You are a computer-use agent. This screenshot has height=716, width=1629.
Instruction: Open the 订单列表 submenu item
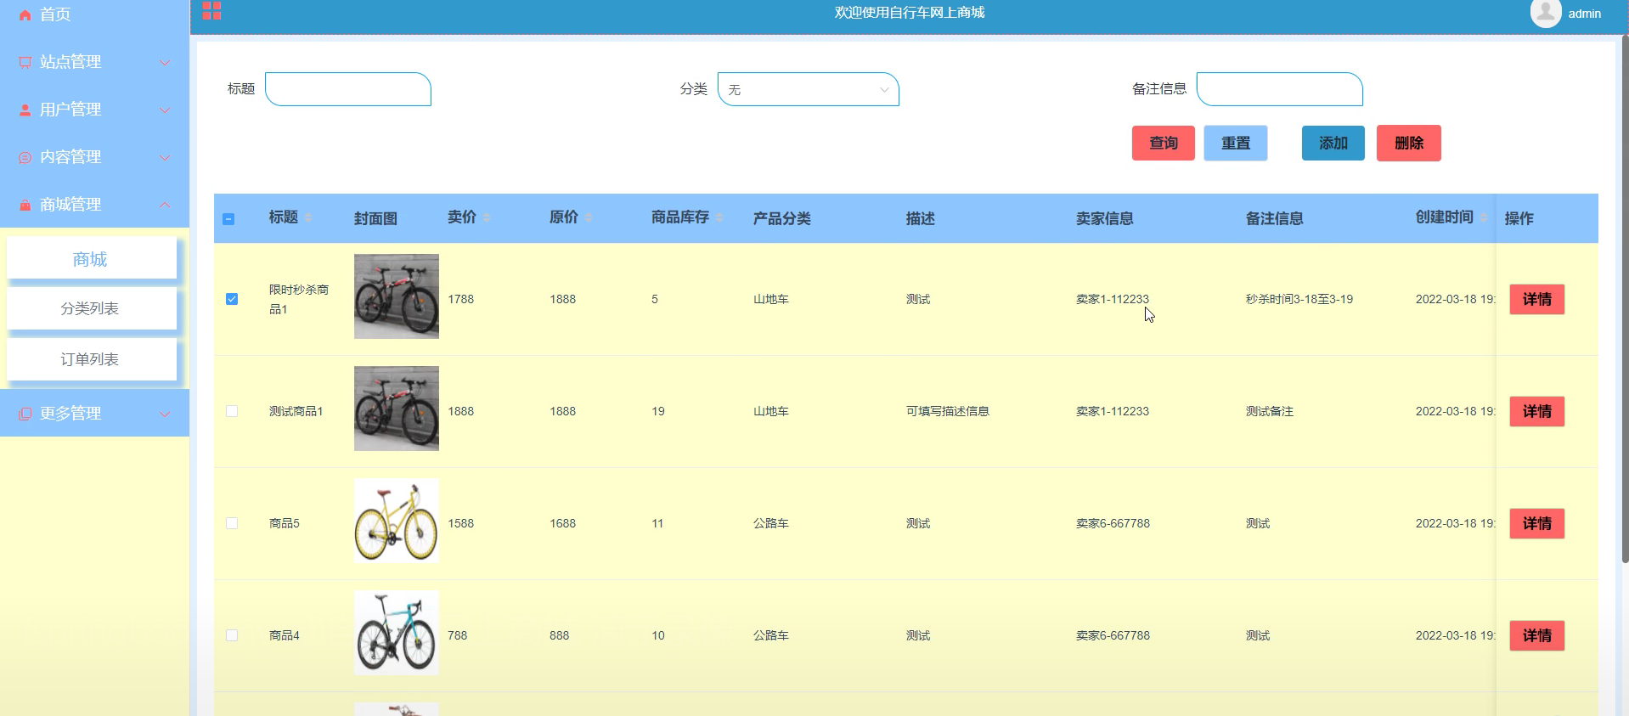click(92, 359)
